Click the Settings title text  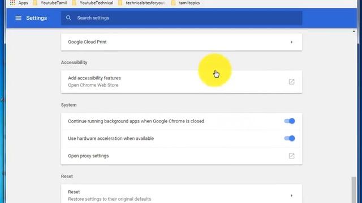36,18
